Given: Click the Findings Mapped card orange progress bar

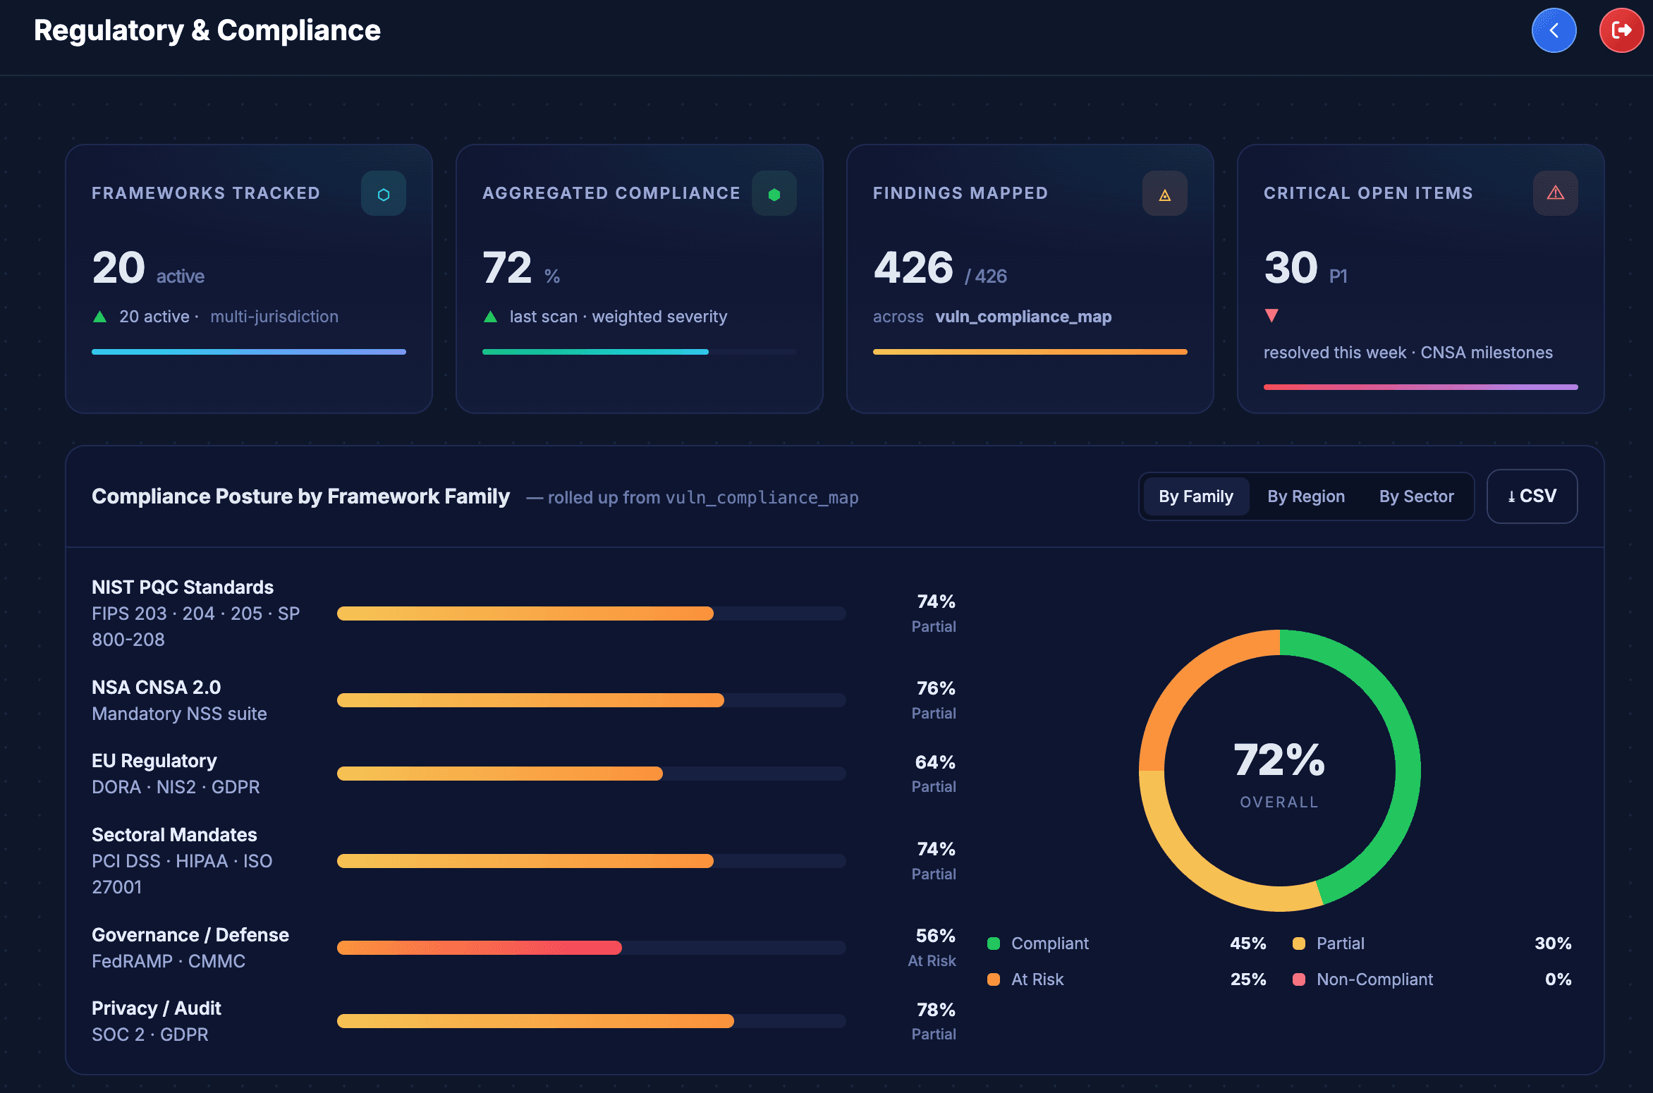Looking at the screenshot, I should tap(1030, 352).
